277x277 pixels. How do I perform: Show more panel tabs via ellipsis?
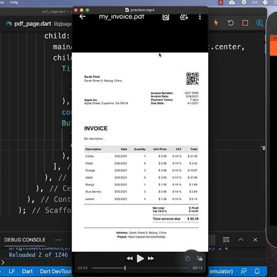(x=58, y=239)
